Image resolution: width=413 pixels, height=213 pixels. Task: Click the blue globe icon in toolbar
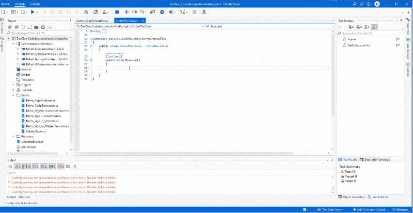pyautogui.click(x=162, y=12)
